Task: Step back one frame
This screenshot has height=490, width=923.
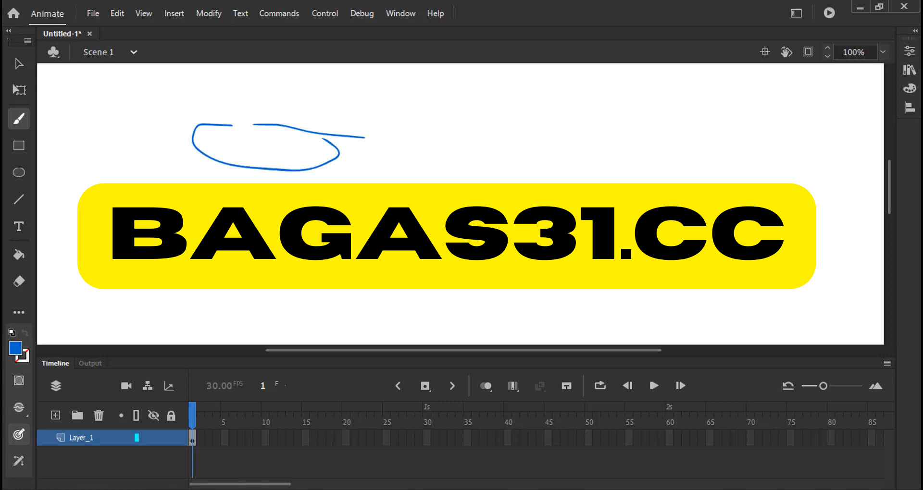Action: point(627,385)
